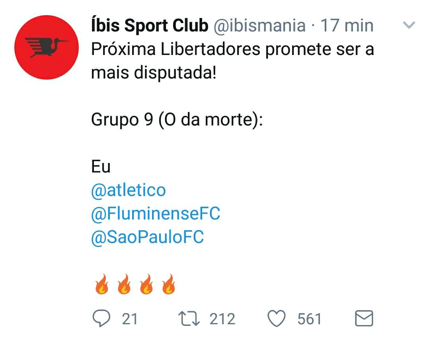Click the first fire emoji
429x337 pixels.
coord(102,284)
